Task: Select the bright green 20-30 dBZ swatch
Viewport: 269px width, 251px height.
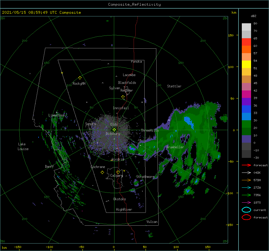Action: point(246,124)
